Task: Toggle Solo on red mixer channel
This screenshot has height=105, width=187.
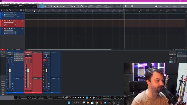Action: click(x=30, y=60)
